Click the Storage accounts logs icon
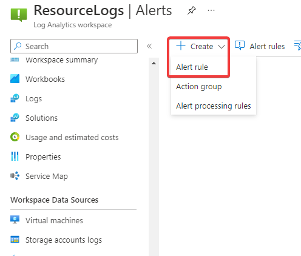301x256 pixels. click(x=15, y=240)
